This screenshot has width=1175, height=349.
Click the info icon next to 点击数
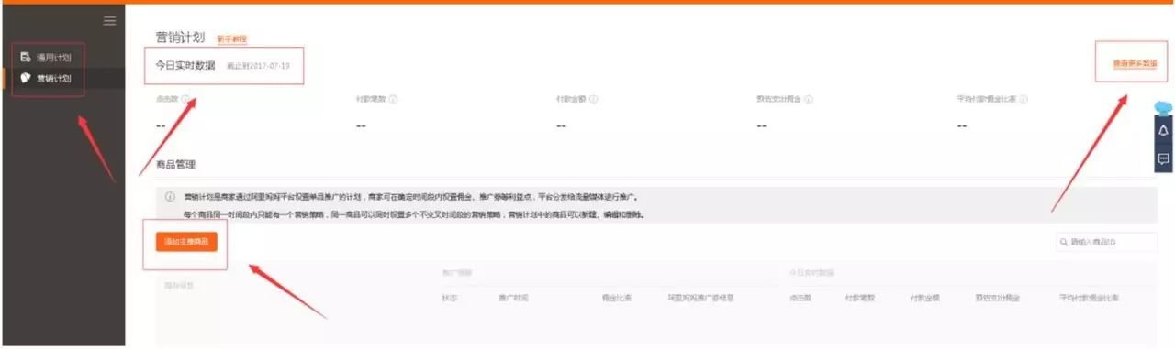point(186,99)
